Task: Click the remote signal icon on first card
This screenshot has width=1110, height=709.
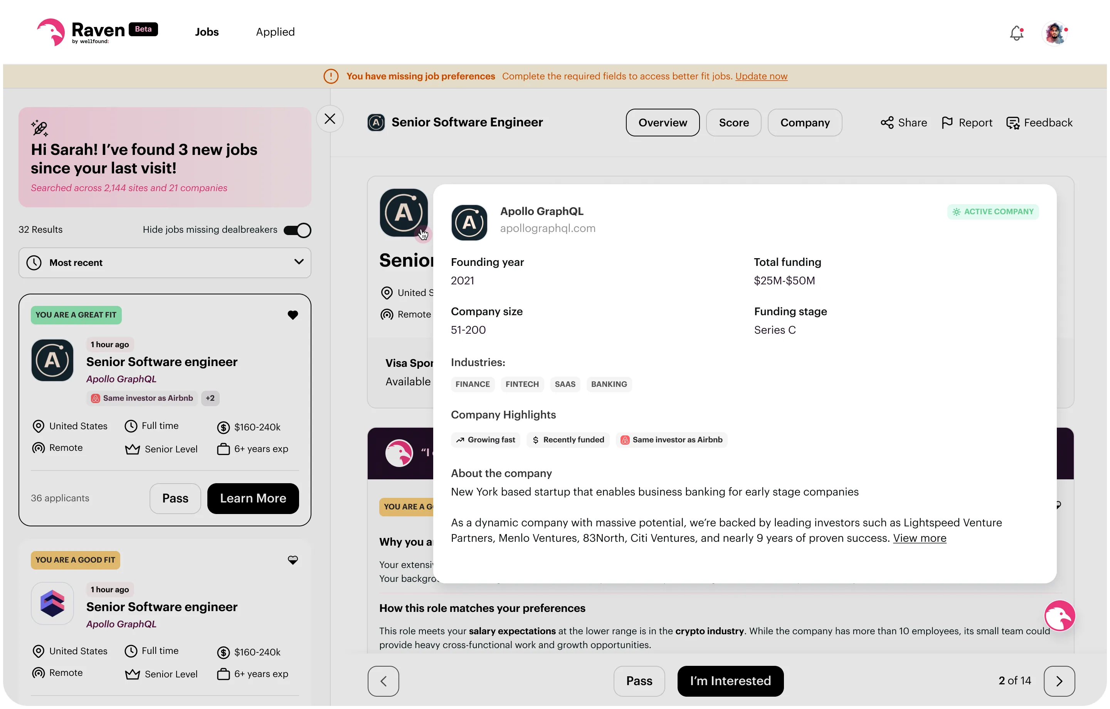Action: [38, 448]
